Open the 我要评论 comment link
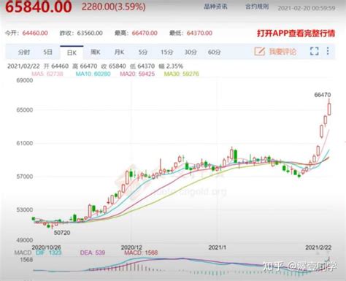The width and height of the screenshot is (346, 281). point(282,52)
